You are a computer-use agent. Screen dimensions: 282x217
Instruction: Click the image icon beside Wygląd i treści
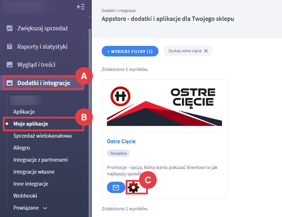tap(10, 65)
